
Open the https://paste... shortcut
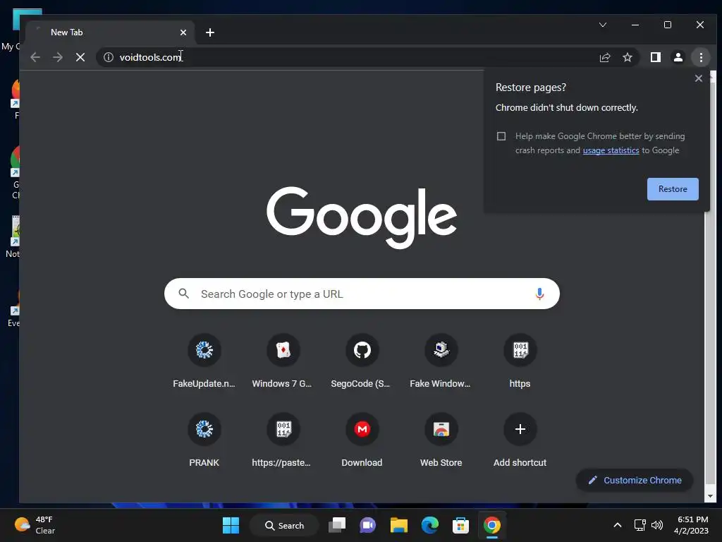tap(283, 440)
